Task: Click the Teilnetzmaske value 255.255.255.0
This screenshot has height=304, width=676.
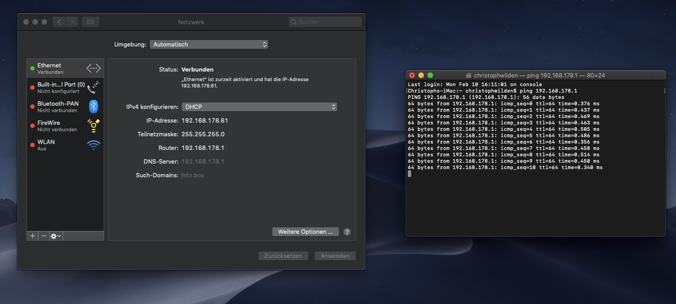Action: [x=203, y=134]
